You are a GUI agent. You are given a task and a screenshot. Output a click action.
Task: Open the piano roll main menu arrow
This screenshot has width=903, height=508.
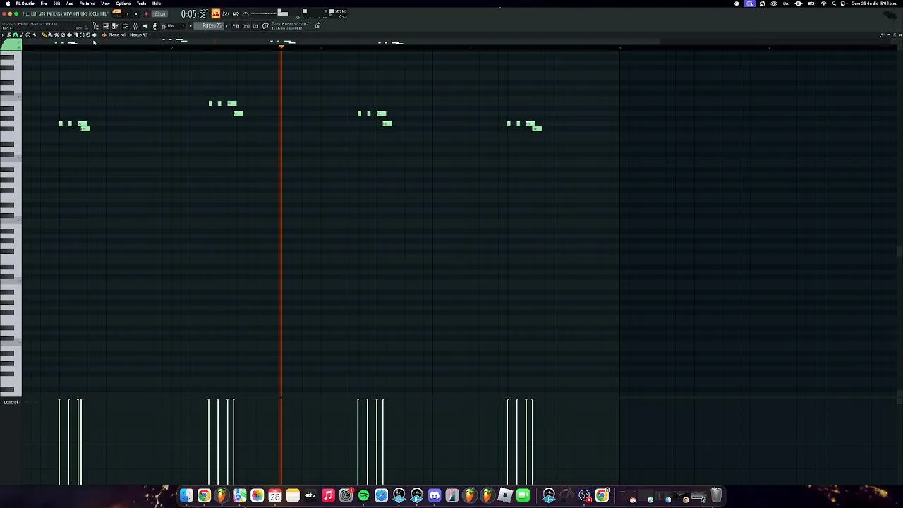(3, 35)
